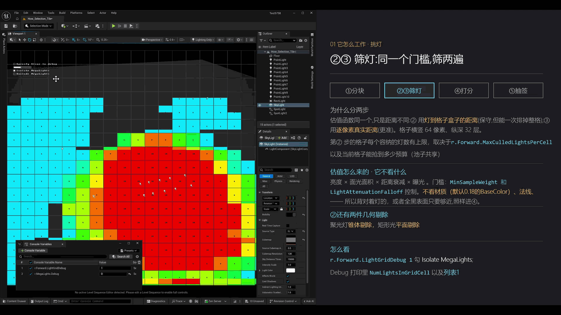Select the rotate gizmo tool in viewport
The height and width of the screenshot is (315, 561).
coord(29,40)
